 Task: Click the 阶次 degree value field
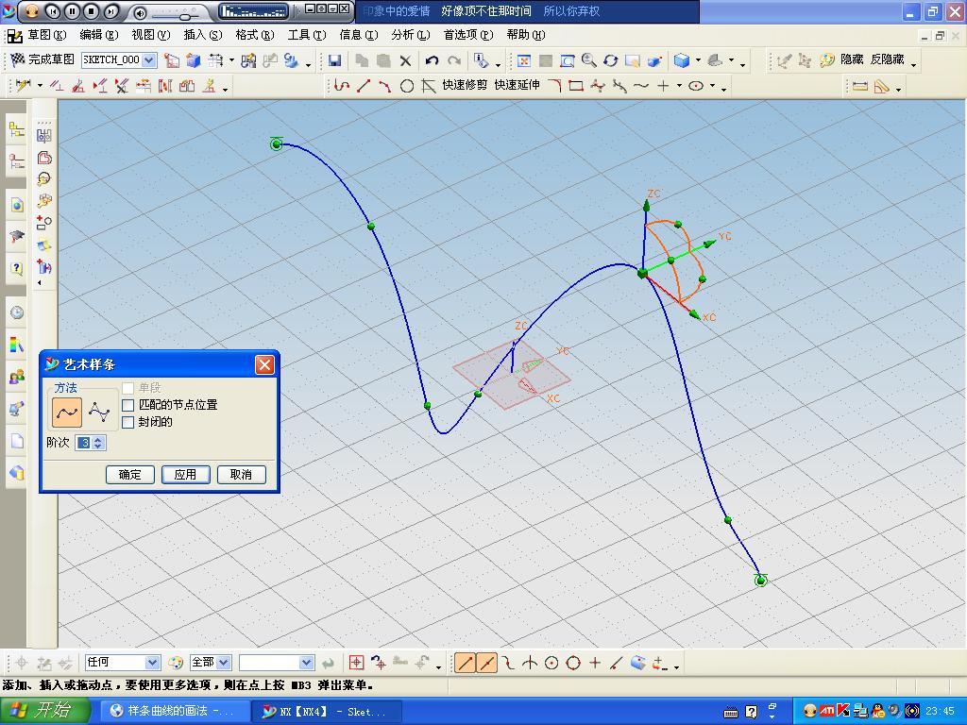pyautogui.click(x=84, y=443)
